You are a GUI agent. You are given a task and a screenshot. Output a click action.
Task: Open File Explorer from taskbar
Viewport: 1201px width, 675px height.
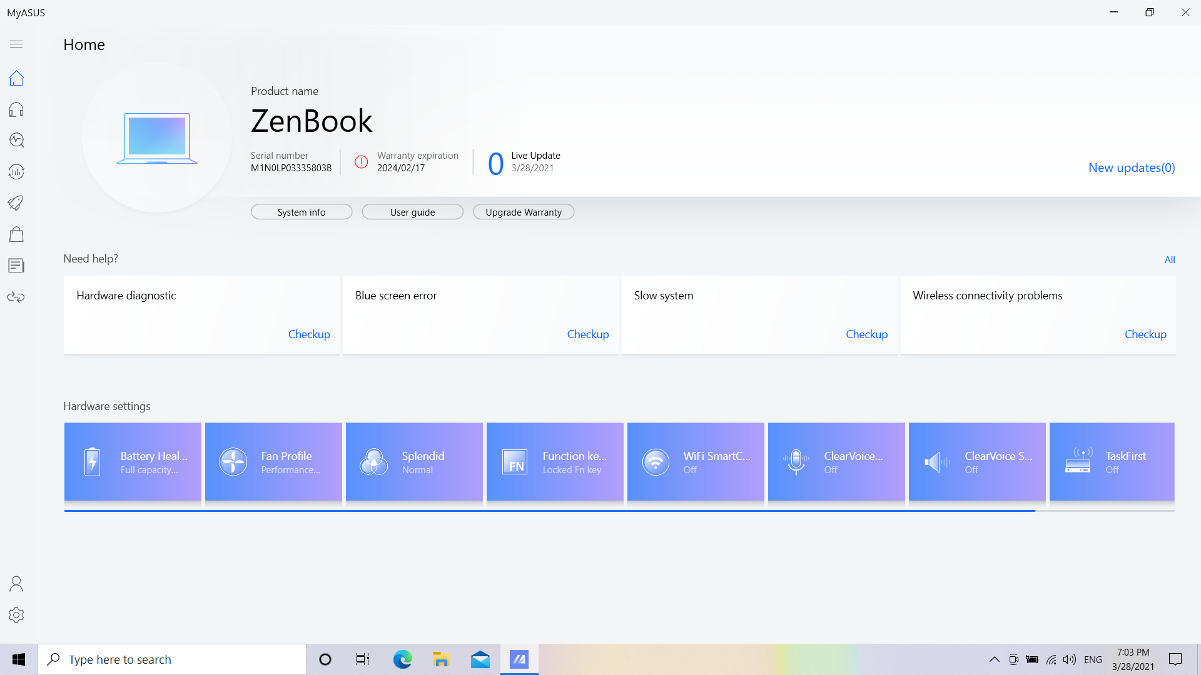pos(441,659)
